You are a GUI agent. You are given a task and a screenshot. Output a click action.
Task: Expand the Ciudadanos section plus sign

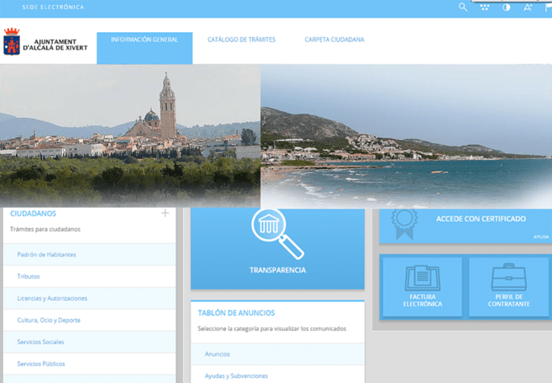165,213
